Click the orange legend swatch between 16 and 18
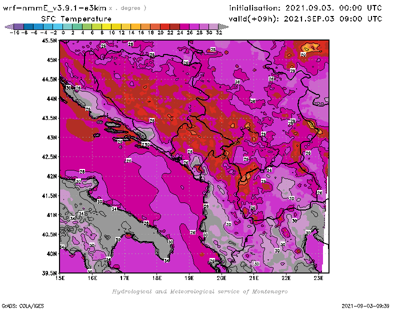Screen dimensions: 400x309 145,26
